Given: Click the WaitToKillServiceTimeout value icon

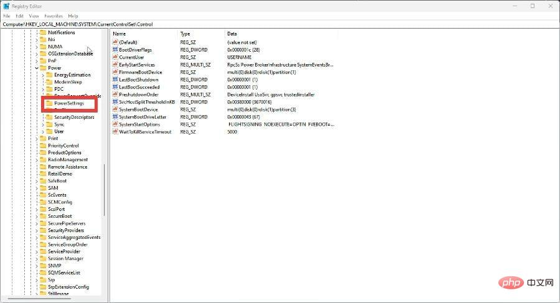Looking at the screenshot, I should (x=115, y=132).
